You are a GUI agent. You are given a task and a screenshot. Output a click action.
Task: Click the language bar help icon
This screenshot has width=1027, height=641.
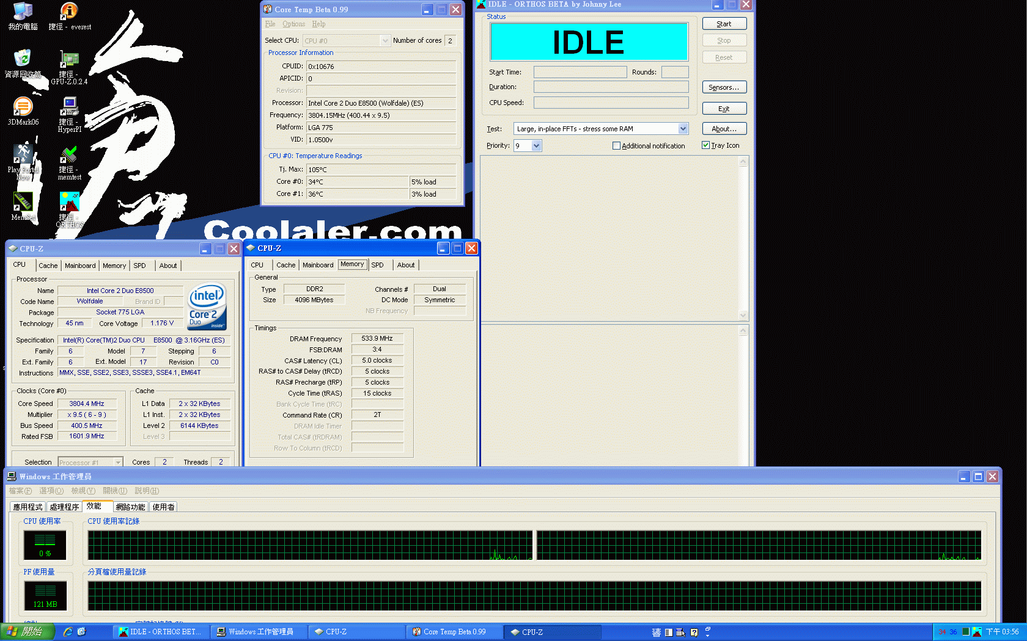coord(694,632)
